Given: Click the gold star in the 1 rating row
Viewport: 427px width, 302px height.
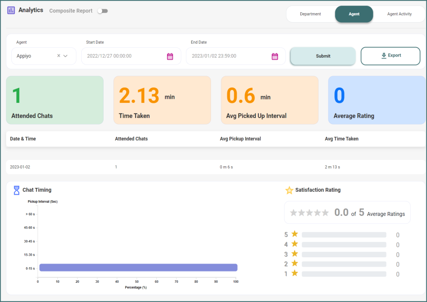Looking at the screenshot, I should coord(295,273).
